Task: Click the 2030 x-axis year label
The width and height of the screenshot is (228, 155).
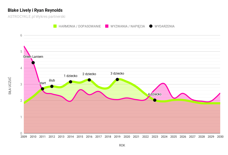Action: click(x=220, y=137)
